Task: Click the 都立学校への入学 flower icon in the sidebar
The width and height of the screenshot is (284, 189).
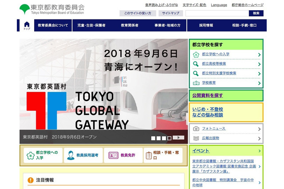Action: pyautogui.click(x=196, y=55)
